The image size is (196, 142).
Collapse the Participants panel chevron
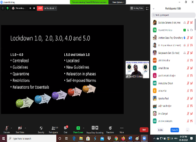click(154, 9)
